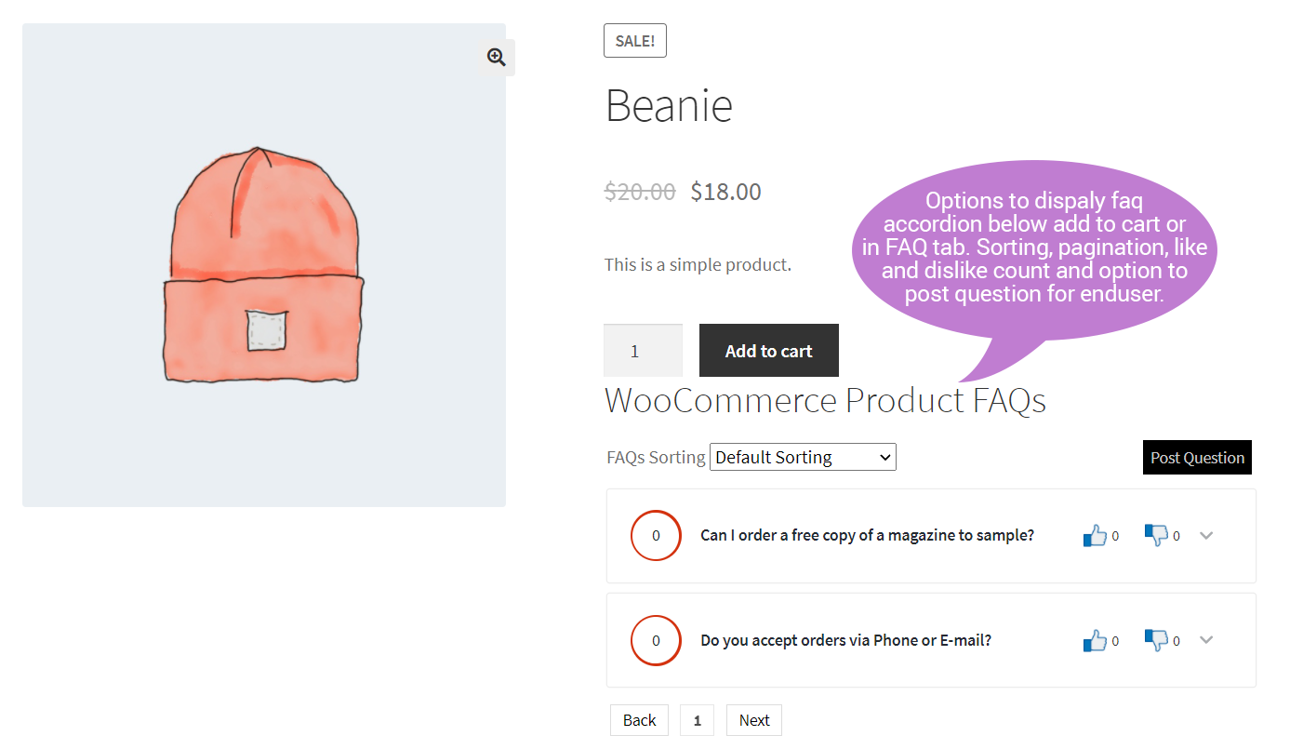Go to the Back pagination page
This screenshot has height=749, width=1303.
click(639, 720)
